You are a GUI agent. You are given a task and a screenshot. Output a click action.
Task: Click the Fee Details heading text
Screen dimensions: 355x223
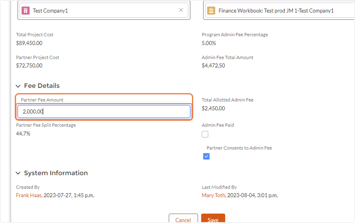[42, 86]
